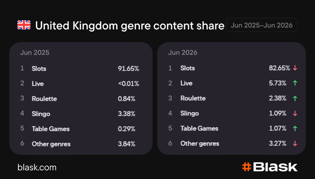Select the Slots row in Jun 2025 list
Image resolution: width=315 pixels, height=179 pixels.
(x=80, y=68)
